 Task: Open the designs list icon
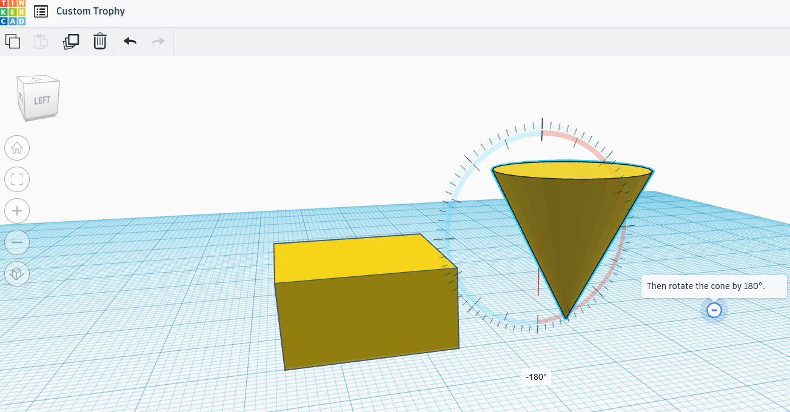(x=41, y=12)
